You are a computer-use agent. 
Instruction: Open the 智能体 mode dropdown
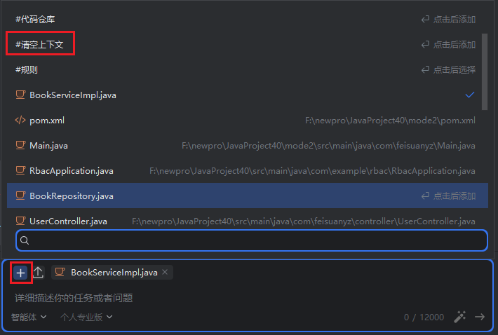coord(29,317)
